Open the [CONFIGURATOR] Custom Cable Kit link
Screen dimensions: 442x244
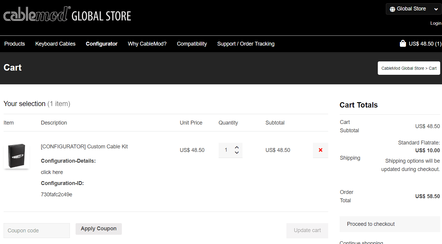coord(84,147)
